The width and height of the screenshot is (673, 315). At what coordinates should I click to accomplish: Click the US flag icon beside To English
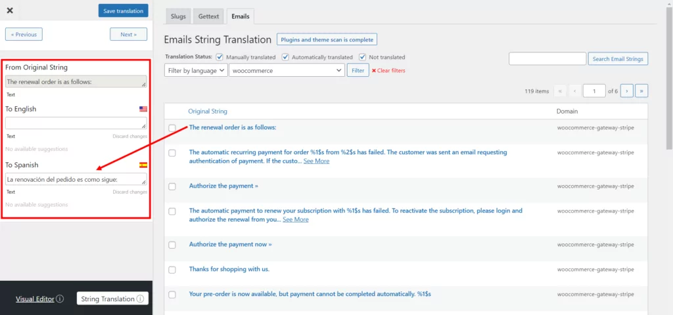[143, 109]
